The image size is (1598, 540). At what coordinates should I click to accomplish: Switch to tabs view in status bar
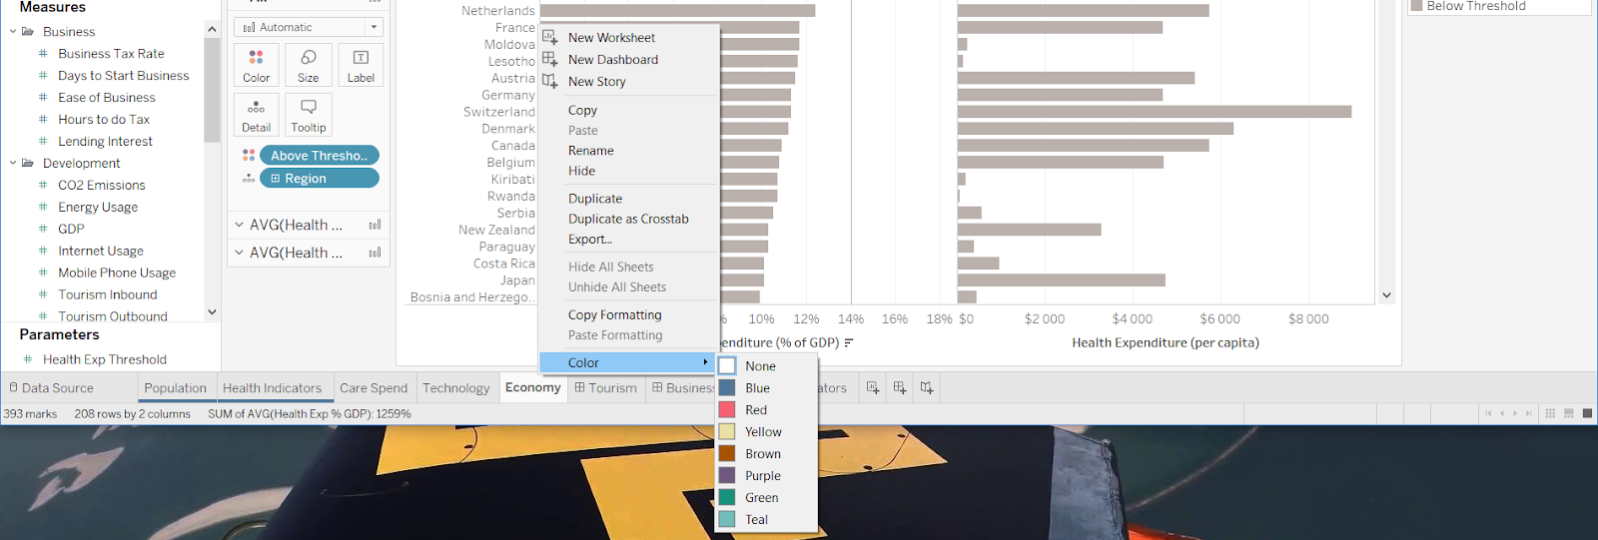1587,413
